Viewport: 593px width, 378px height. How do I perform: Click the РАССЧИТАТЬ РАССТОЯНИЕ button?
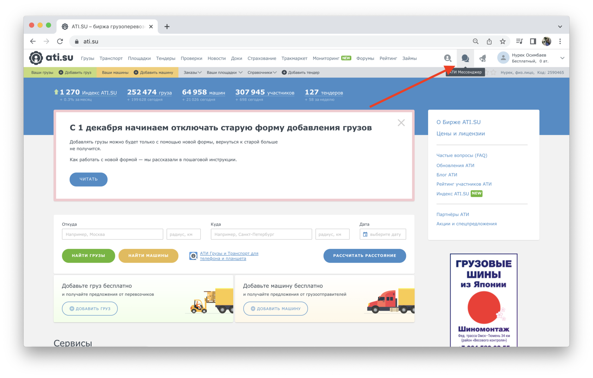tap(365, 255)
